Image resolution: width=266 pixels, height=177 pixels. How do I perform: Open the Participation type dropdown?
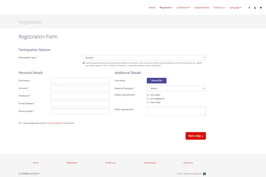pyautogui.click(x=144, y=57)
